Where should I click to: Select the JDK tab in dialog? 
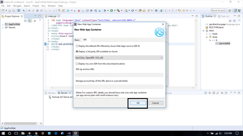(x=85, y=40)
